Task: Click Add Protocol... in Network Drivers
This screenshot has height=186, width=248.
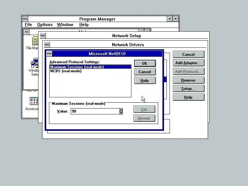Action: (188, 72)
